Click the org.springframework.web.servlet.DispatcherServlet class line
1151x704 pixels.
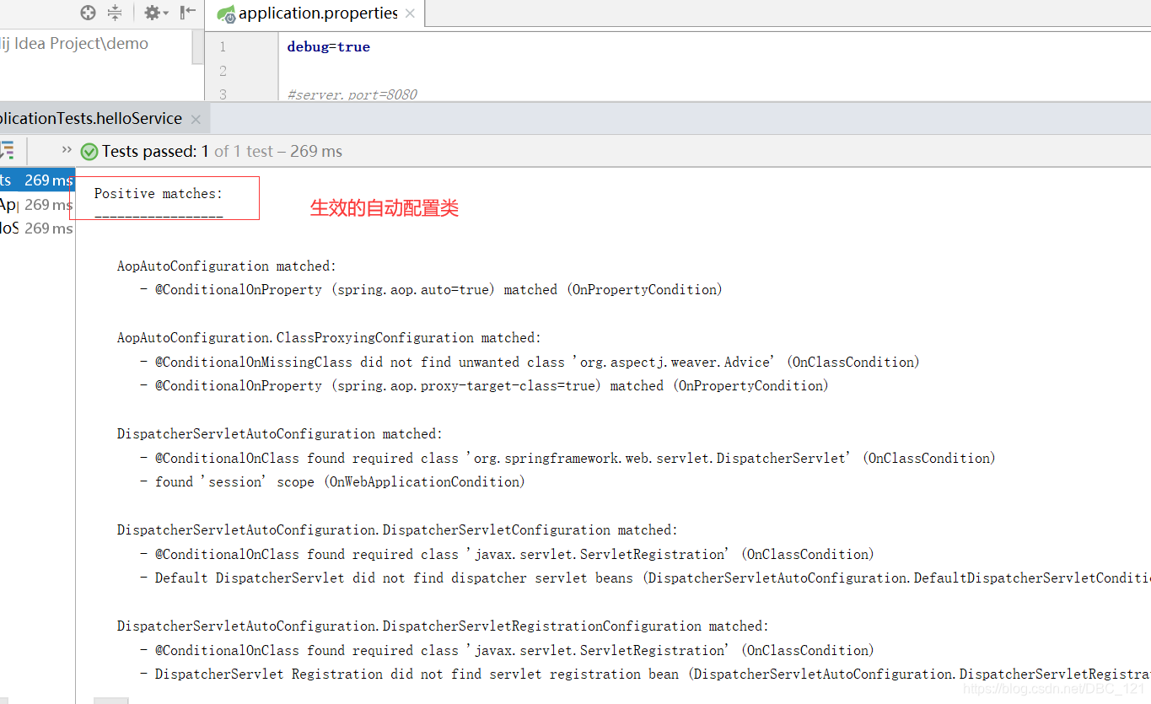(x=567, y=459)
